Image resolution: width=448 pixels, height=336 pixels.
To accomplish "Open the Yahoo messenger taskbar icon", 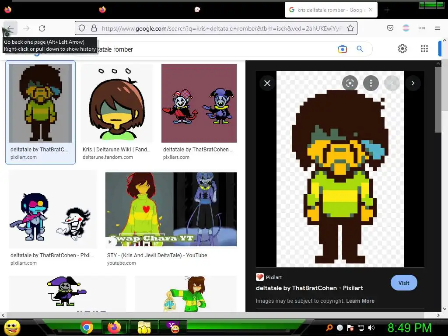I will tap(173, 327).
